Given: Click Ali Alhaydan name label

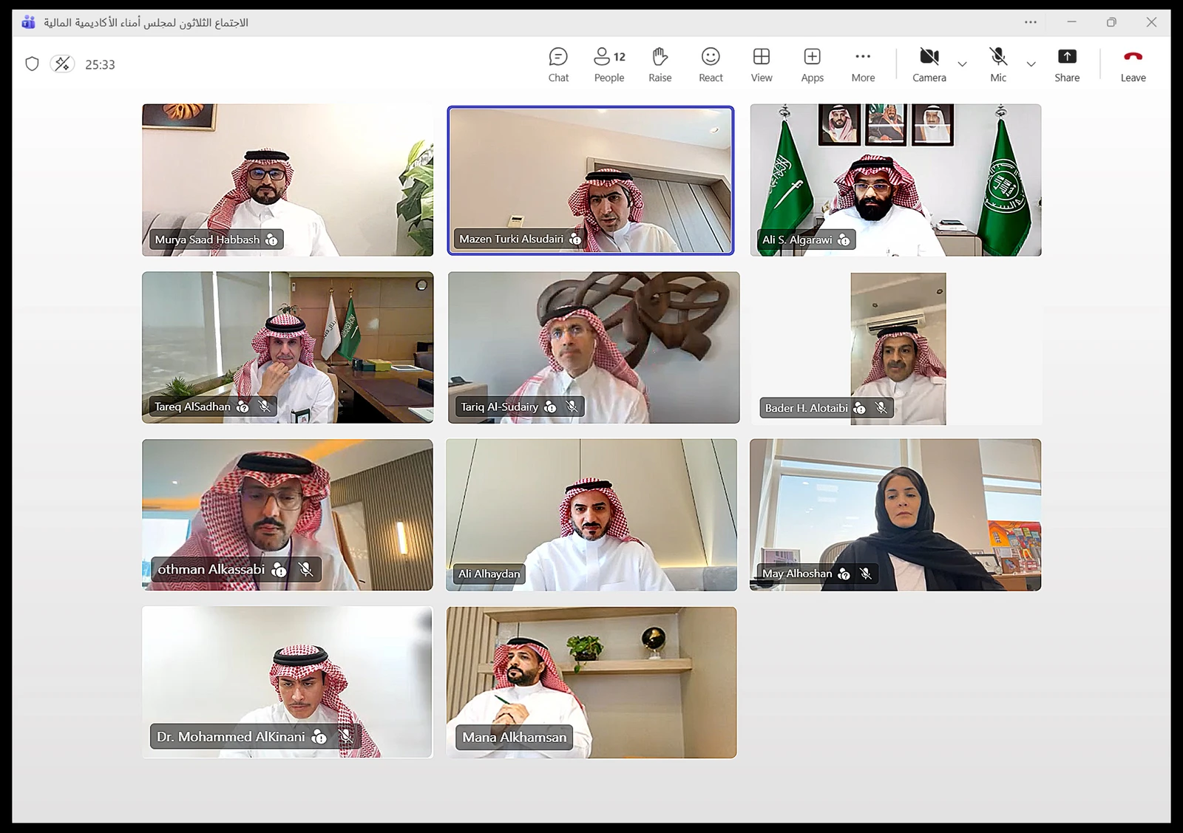Looking at the screenshot, I should point(489,574).
